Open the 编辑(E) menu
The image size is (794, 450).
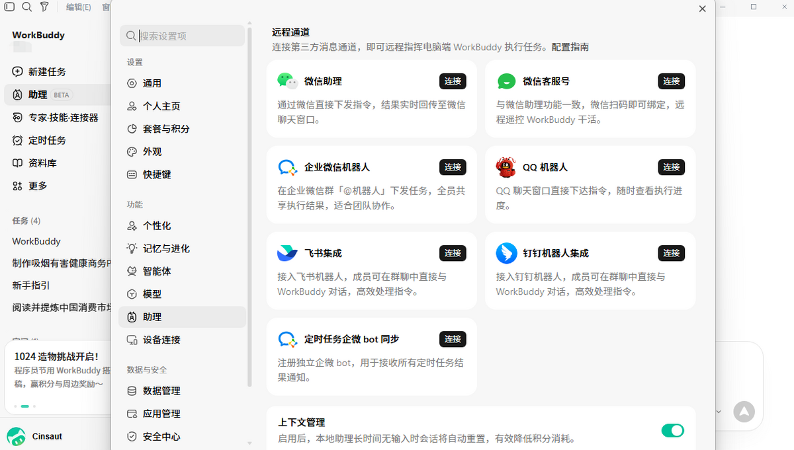click(79, 7)
